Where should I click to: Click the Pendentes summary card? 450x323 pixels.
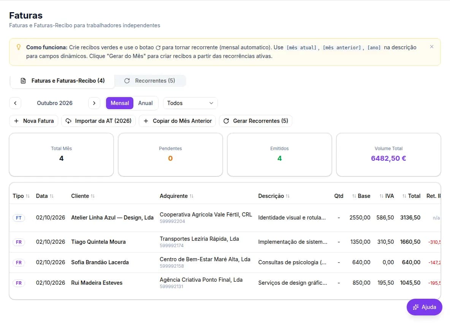click(x=171, y=155)
